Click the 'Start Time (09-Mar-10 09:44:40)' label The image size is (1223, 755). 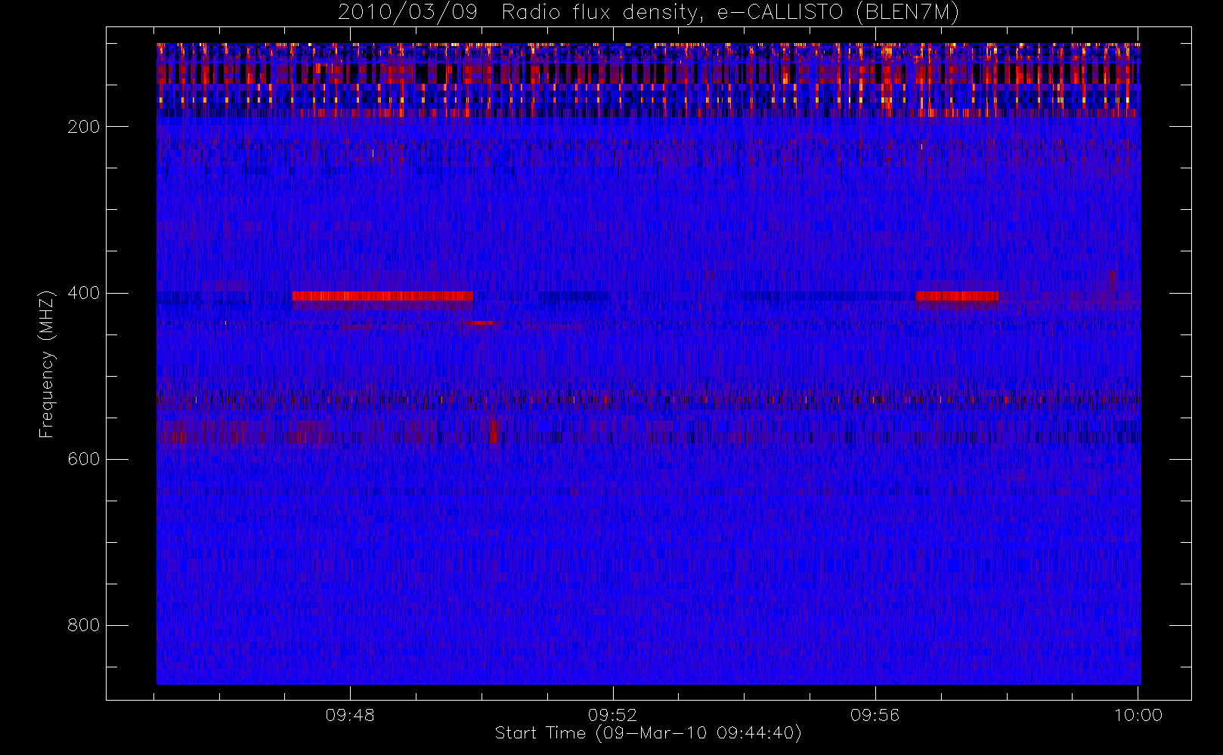click(648, 733)
